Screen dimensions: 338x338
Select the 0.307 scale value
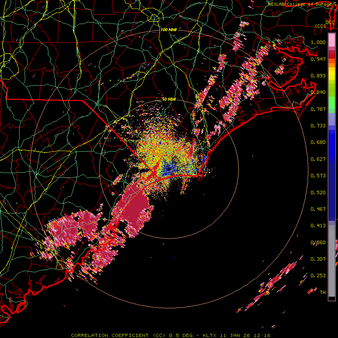pos(318,259)
